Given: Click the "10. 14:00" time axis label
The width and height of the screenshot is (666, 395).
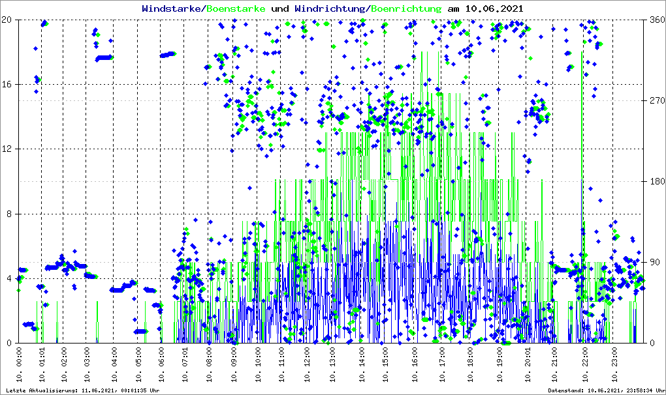Looking at the screenshot, I should coord(361,365).
